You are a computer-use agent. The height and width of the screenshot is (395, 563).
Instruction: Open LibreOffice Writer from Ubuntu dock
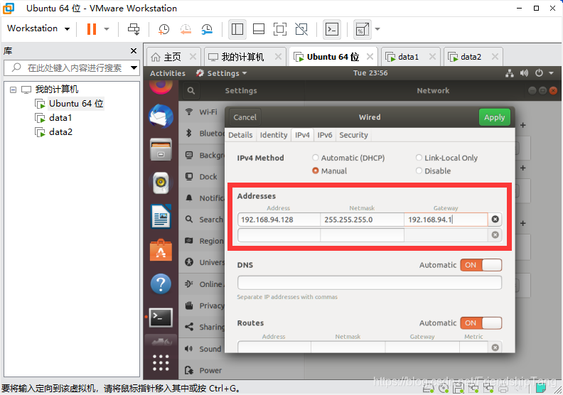[x=161, y=217]
